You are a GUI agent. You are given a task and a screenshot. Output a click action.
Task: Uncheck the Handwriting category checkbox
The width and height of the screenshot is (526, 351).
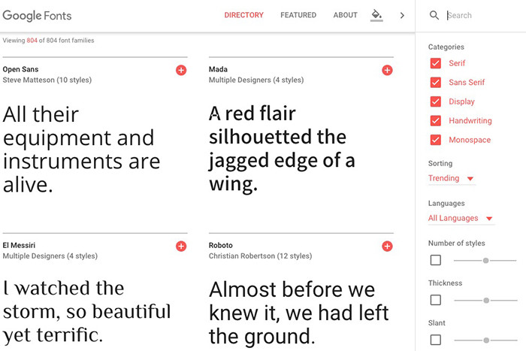click(435, 120)
